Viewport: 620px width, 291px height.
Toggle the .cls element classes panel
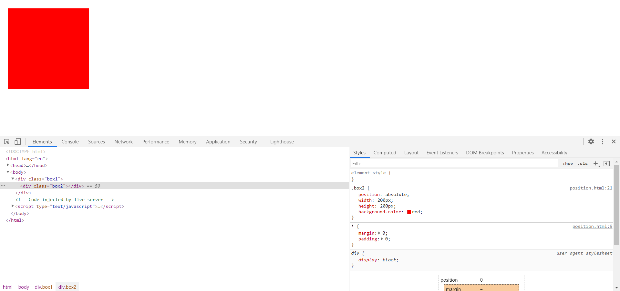coord(583,164)
